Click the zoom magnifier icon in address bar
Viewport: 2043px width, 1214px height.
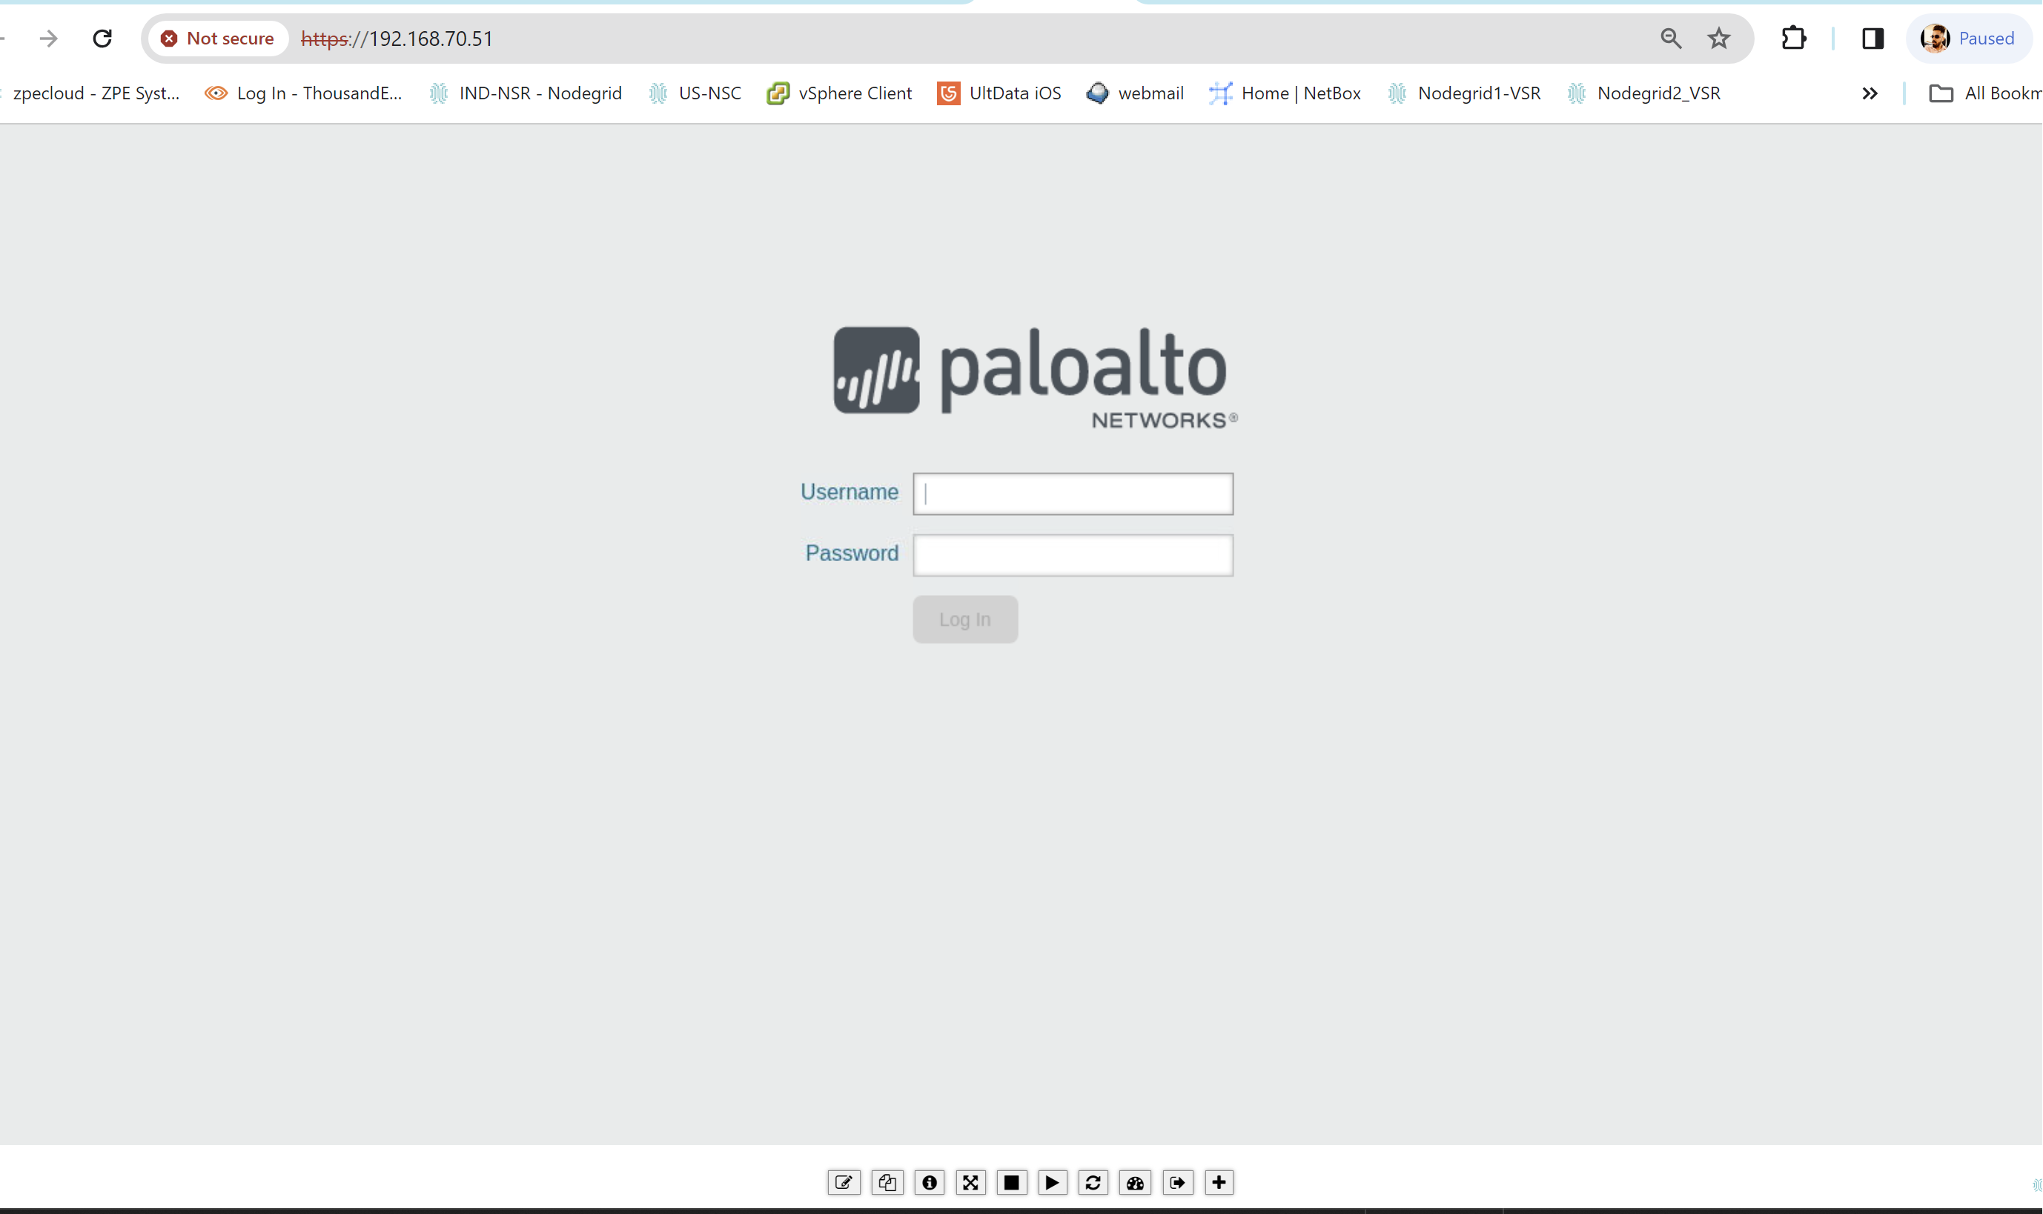(x=1671, y=39)
